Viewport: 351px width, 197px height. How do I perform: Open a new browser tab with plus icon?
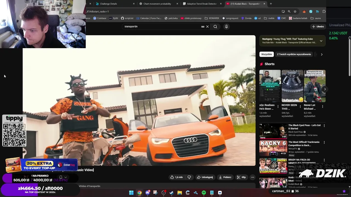(271, 4)
